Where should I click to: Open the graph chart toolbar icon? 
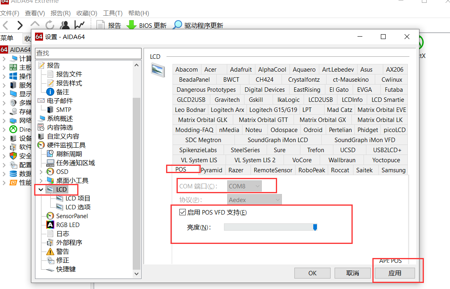80,25
